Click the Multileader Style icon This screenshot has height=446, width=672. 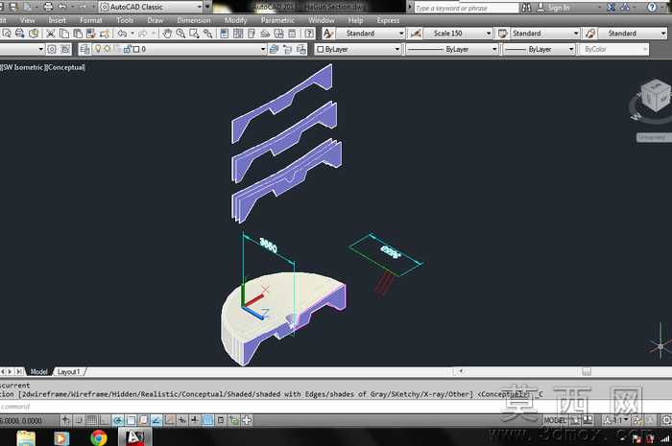click(x=590, y=34)
